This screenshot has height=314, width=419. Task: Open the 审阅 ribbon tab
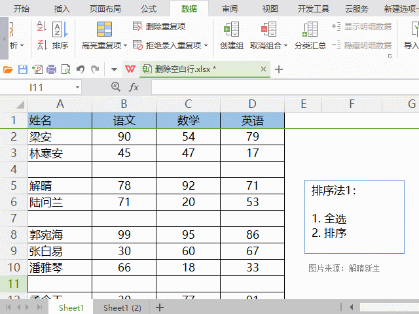click(x=230, y=9)
